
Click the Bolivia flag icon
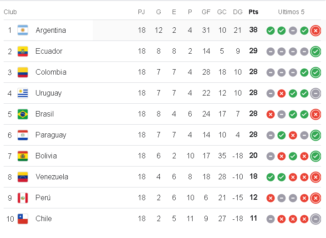pyautogui.click(x=23, y=156)
